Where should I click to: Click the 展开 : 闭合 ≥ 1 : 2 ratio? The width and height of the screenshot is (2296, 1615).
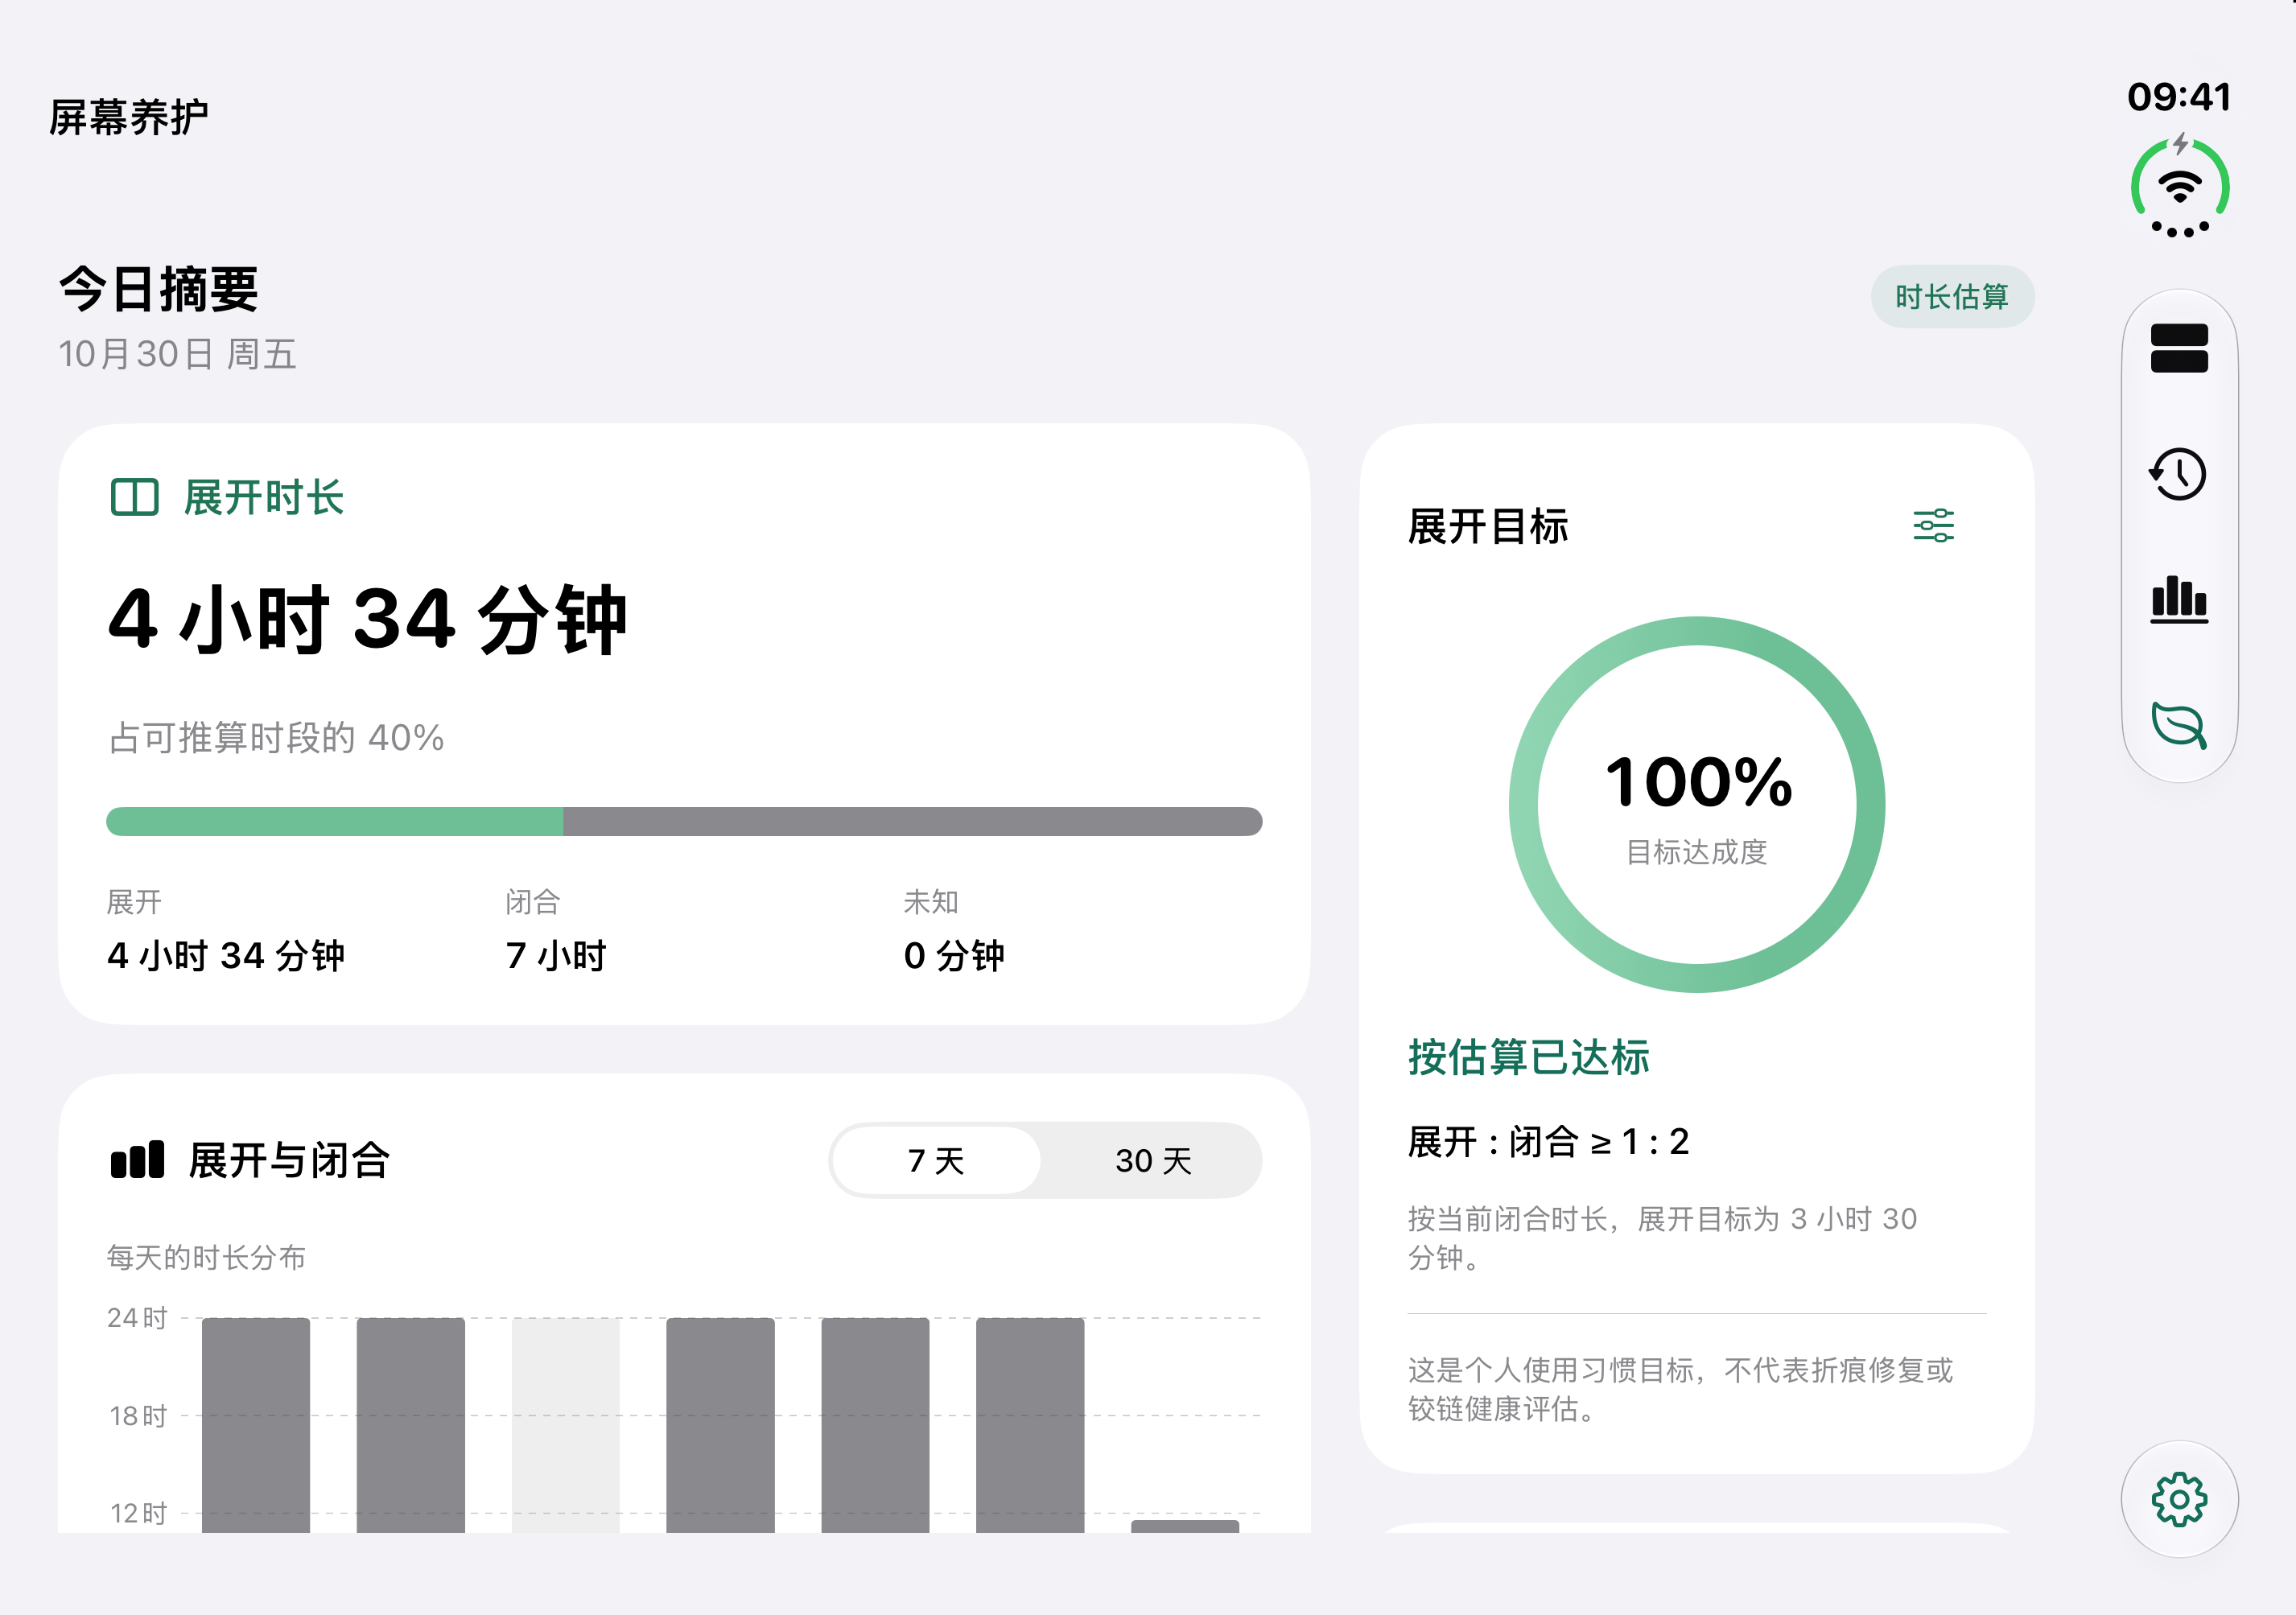point(1549,1141)
